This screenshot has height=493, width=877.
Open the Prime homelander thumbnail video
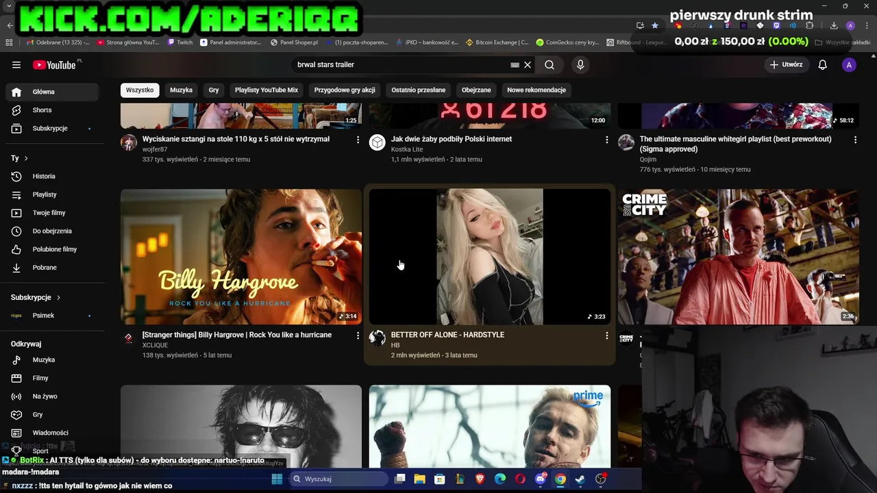[490, 426]
